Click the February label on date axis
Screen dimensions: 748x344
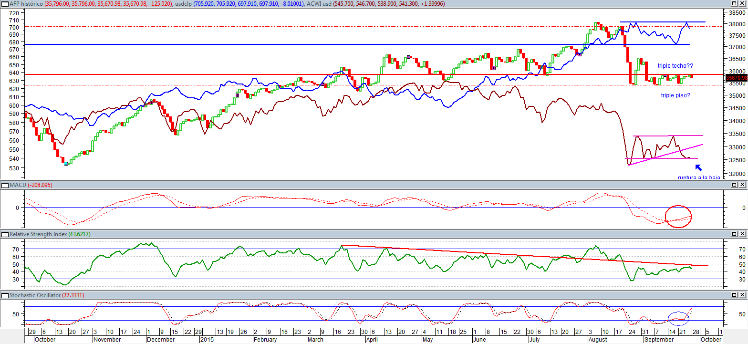[x=265, y=340]
